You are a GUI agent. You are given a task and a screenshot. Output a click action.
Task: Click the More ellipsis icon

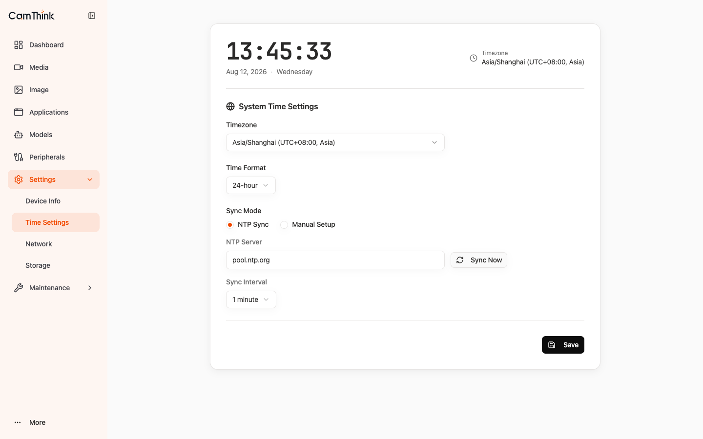18,422
